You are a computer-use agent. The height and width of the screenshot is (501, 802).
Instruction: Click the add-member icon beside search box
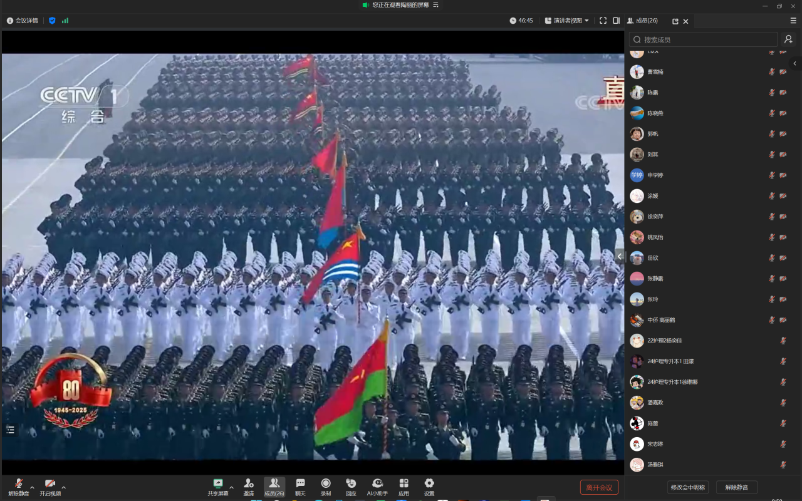click(788, 39)
